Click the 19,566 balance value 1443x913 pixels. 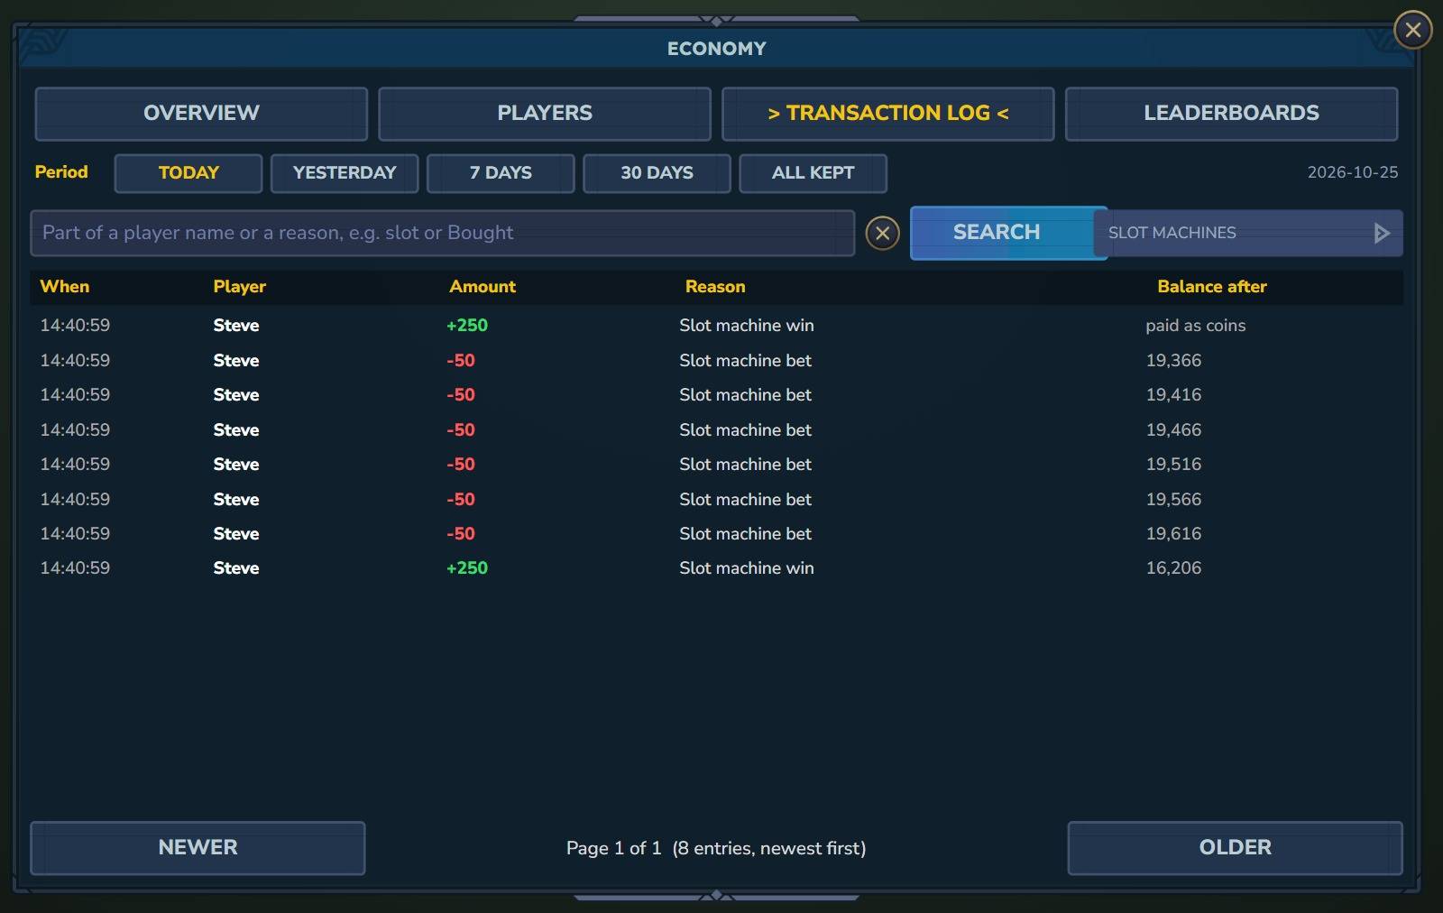pyautogui.click(x=1173, y=500)
